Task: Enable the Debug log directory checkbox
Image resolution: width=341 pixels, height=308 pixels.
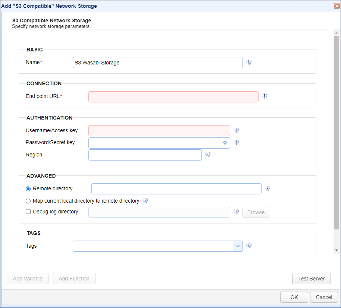Action: (x=28, y=212)
